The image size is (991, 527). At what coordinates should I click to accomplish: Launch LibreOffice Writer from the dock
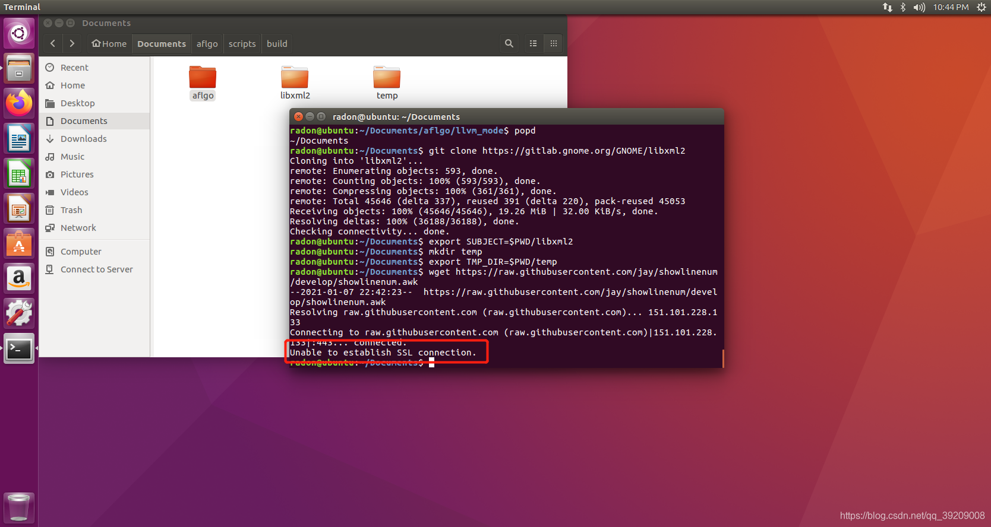19,138
